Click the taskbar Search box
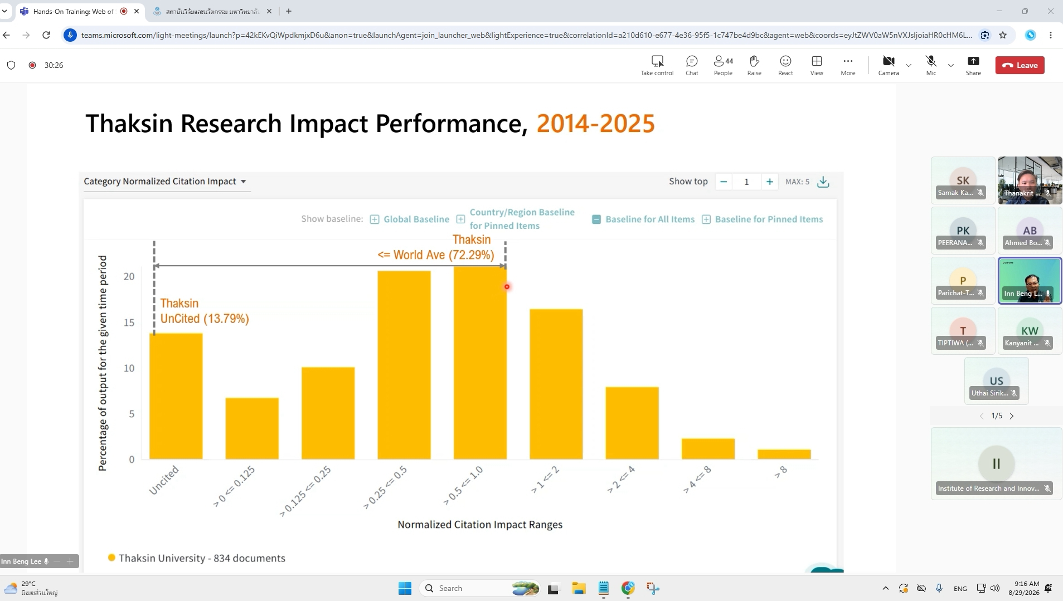The image size is (1063, 601). [480, 588]
